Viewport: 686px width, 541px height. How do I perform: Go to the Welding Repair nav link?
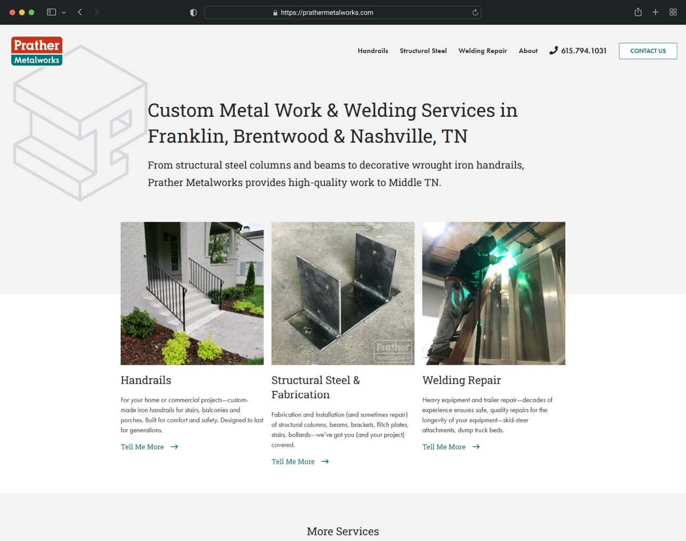[x=483, y=51]
